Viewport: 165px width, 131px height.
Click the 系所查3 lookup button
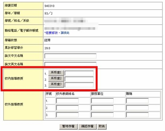pyautogui.click(x=56, y=85)
